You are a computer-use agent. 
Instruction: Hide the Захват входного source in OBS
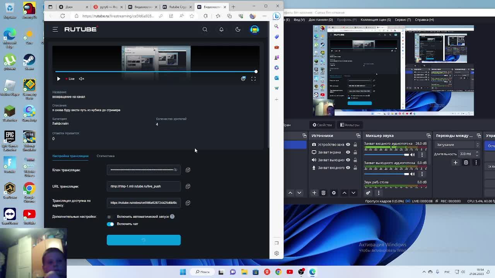tap(348, 168)
